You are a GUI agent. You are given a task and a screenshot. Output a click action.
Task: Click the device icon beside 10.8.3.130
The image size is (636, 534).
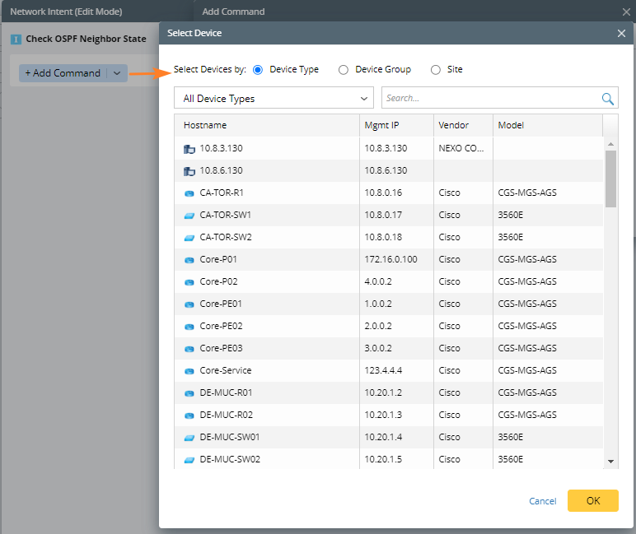click(189, 149)
